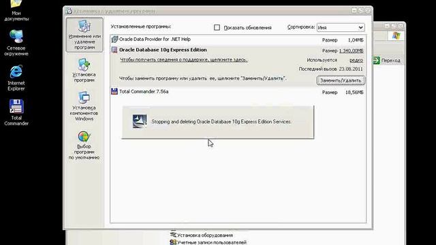
Task: Toggle Показать обновления checkbox
Action: pyautogui.click(x=217, y=27)
